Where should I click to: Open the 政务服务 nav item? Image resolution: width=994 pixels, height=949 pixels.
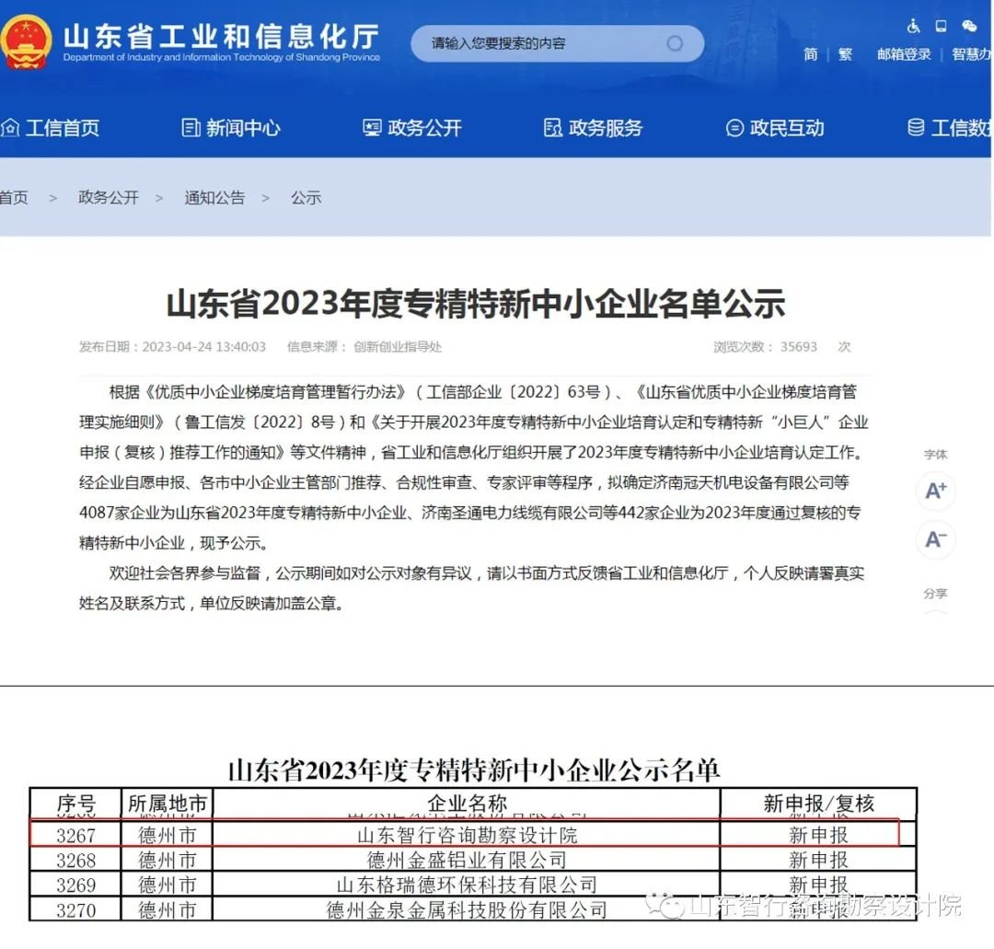point(594,128)
